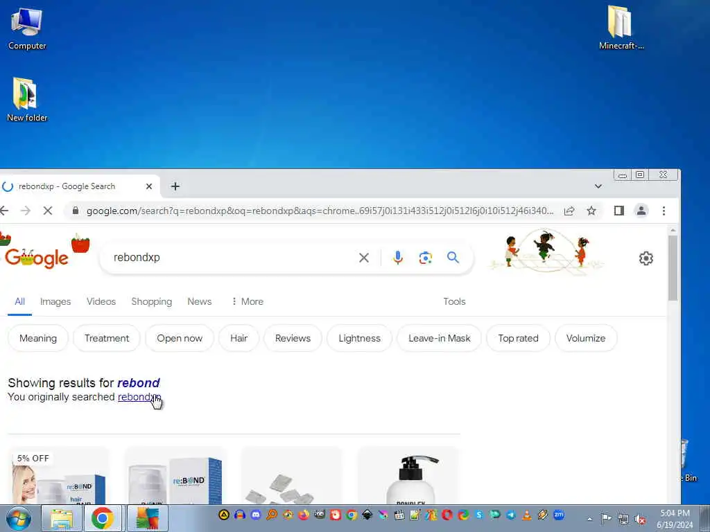
Task: Click the Windows Start button
Action: 18,518
